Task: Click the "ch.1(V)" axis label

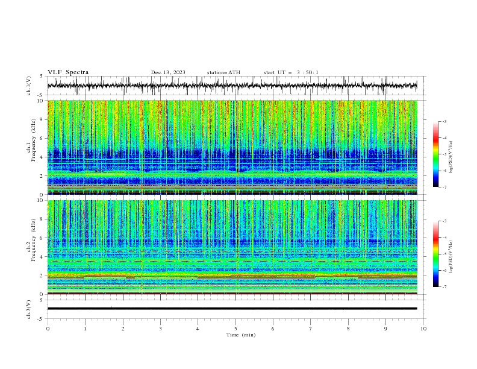Action: tap(29, 86)
